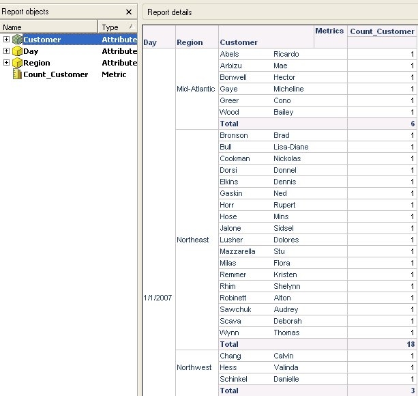
Task: Click customer first name Rupert
Action: point(284,205)
